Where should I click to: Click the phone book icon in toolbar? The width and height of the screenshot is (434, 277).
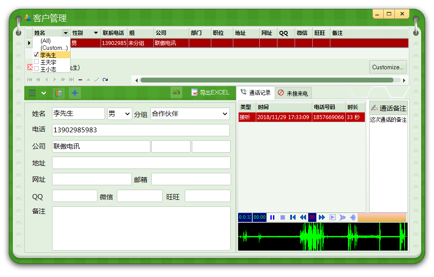(x=58, y=93)
